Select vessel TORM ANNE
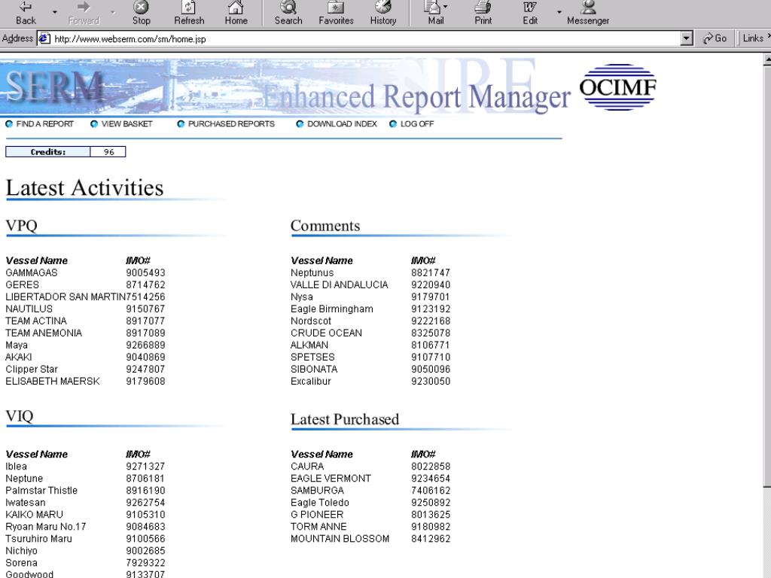 [318, 527]
